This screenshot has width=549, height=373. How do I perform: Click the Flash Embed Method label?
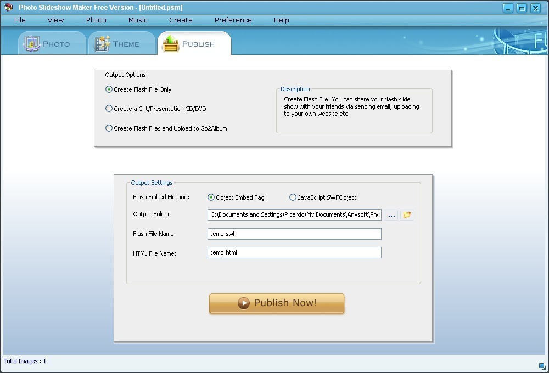161,197
